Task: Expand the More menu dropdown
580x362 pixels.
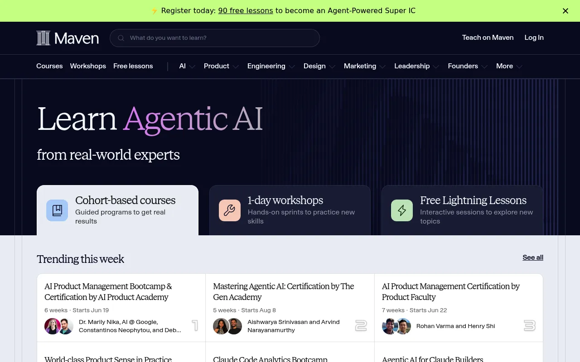Action: (509, 66)
